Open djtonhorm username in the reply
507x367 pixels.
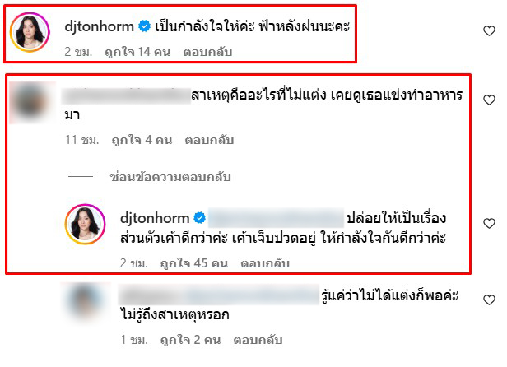(155, 218)
